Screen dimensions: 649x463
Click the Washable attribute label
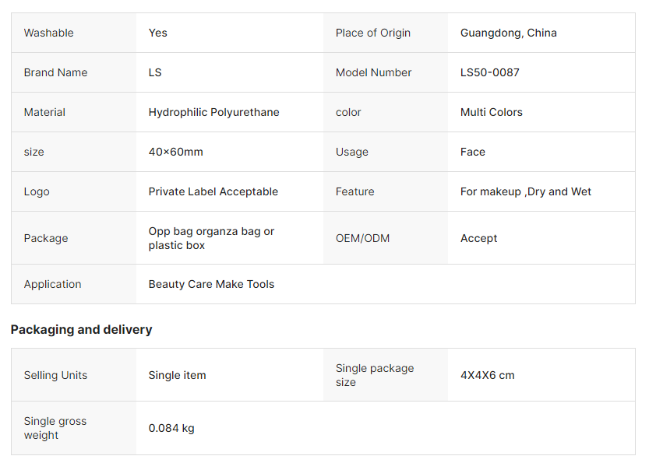point(48,33)
